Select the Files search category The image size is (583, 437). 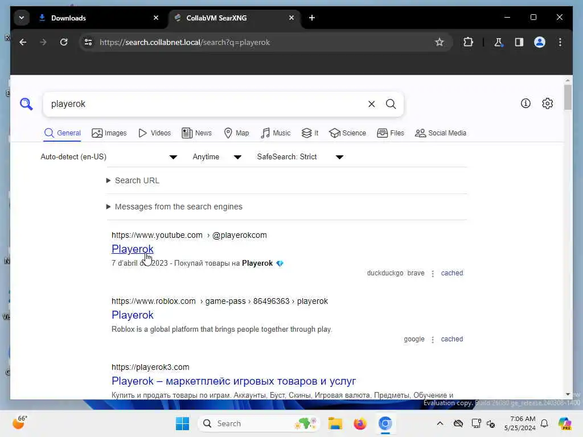point(391,133)
